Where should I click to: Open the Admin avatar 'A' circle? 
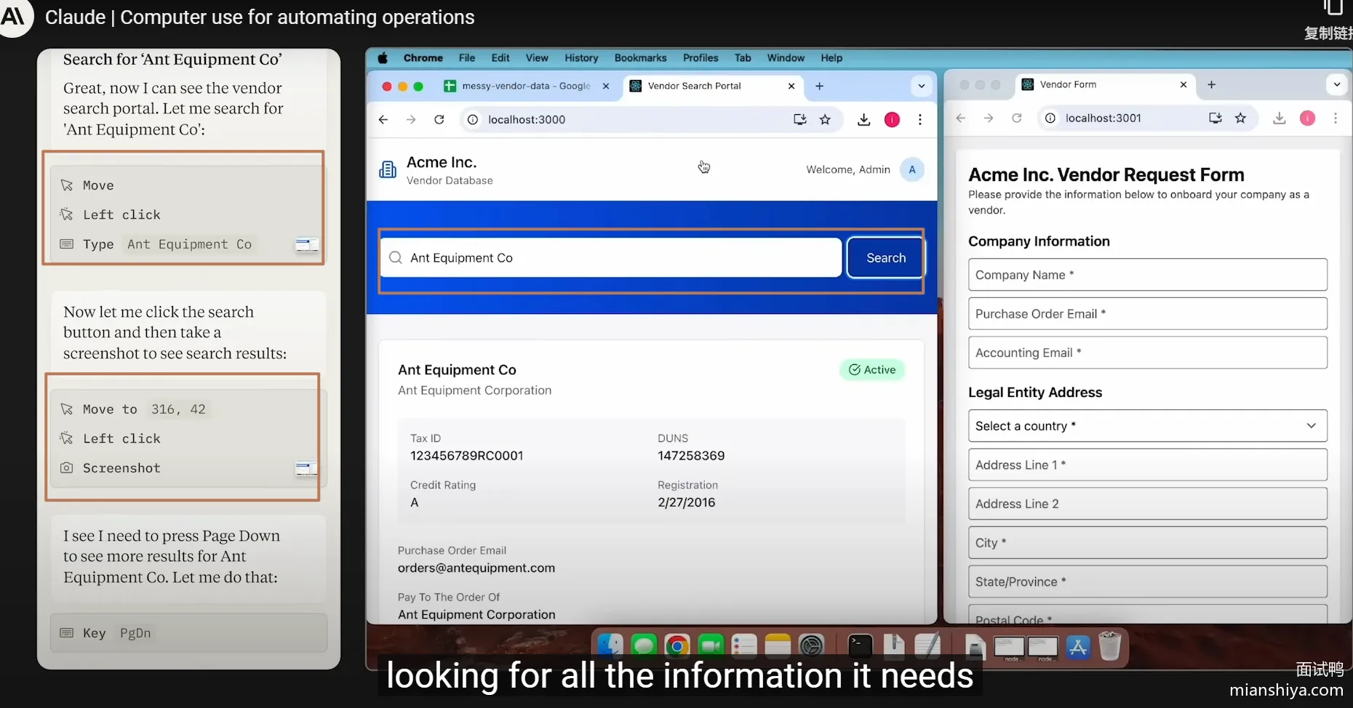pyautogui.click(x=912, y=169)
